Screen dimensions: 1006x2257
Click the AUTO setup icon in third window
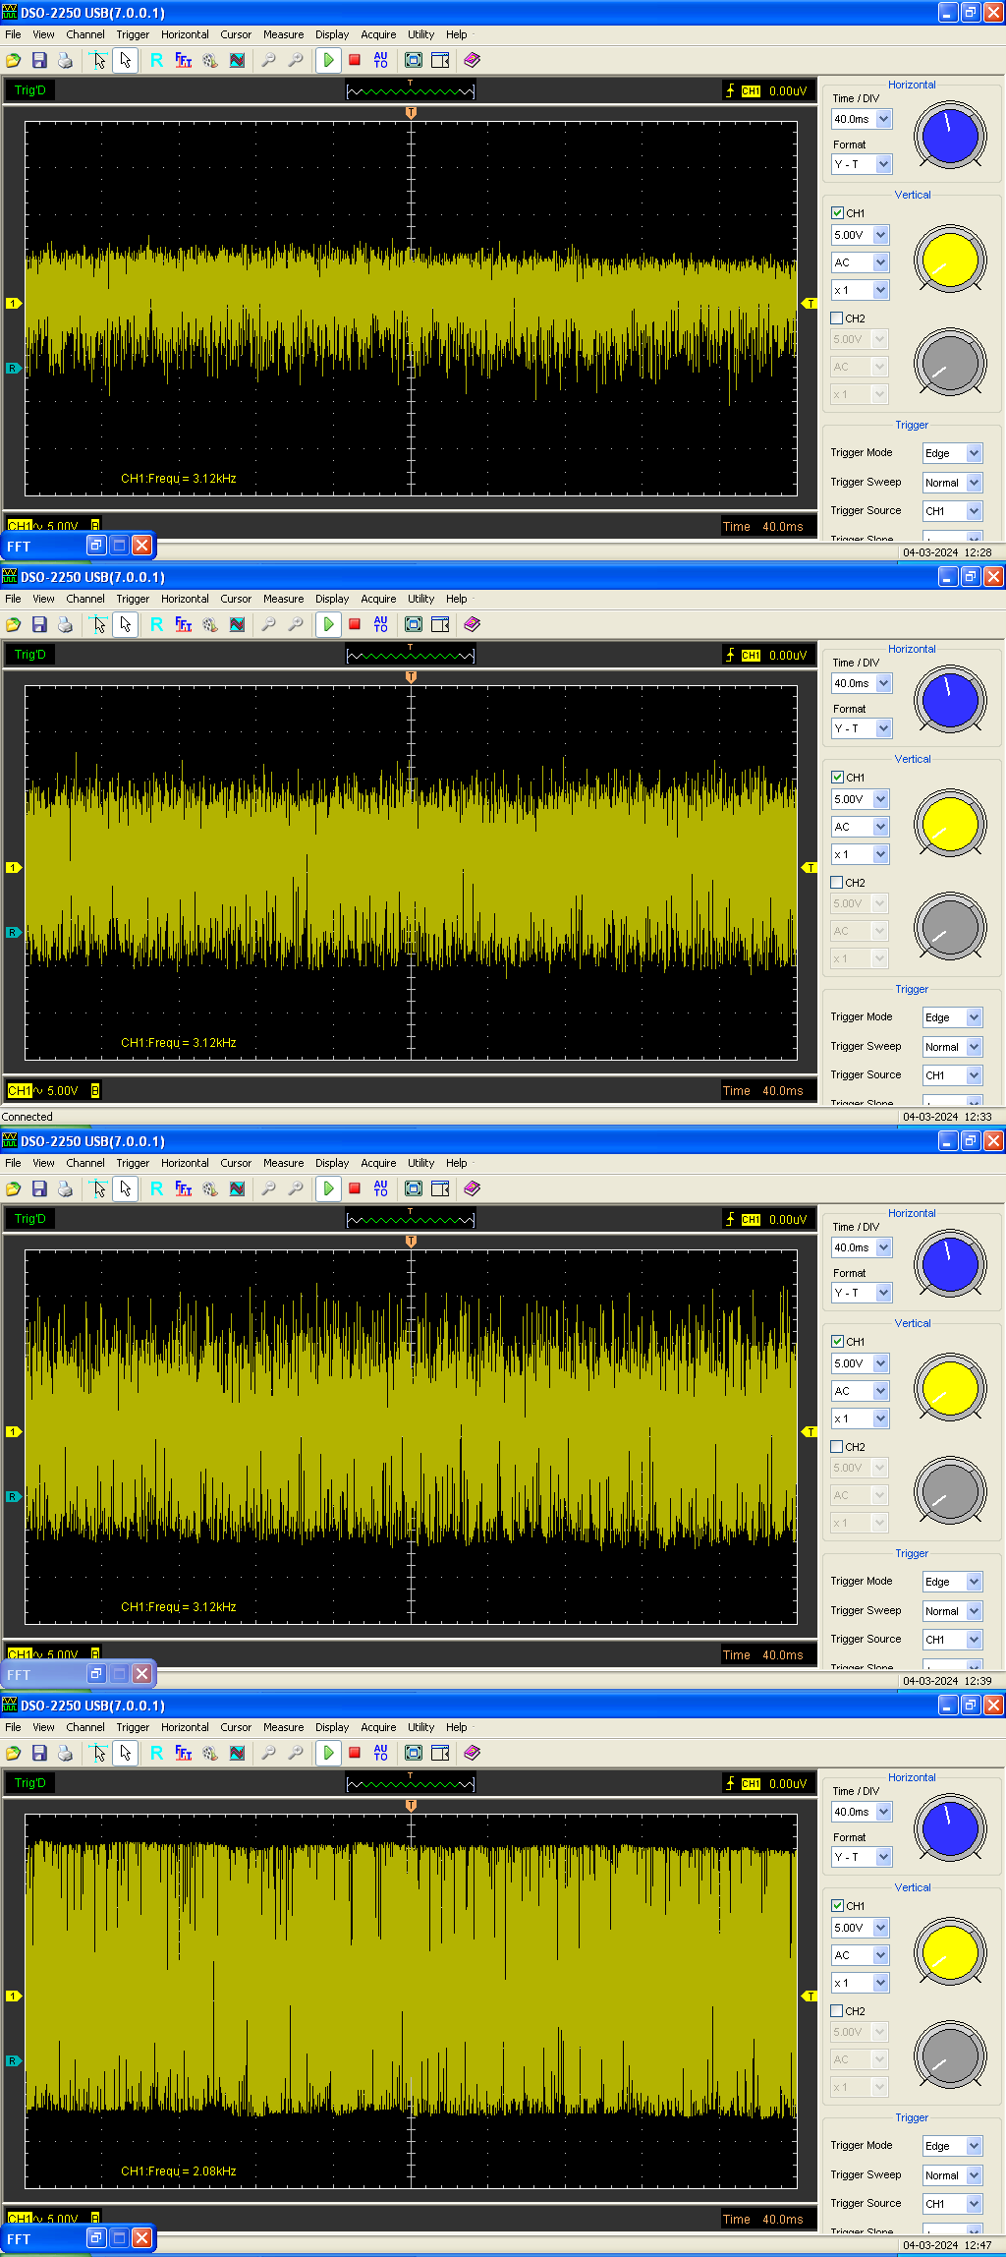click(381, 1188)
